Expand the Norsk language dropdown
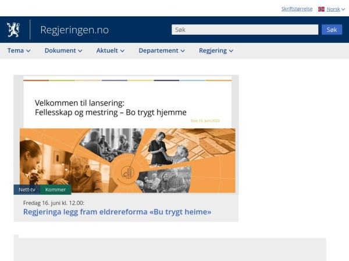The image size is (349, 261). [336, 9]
